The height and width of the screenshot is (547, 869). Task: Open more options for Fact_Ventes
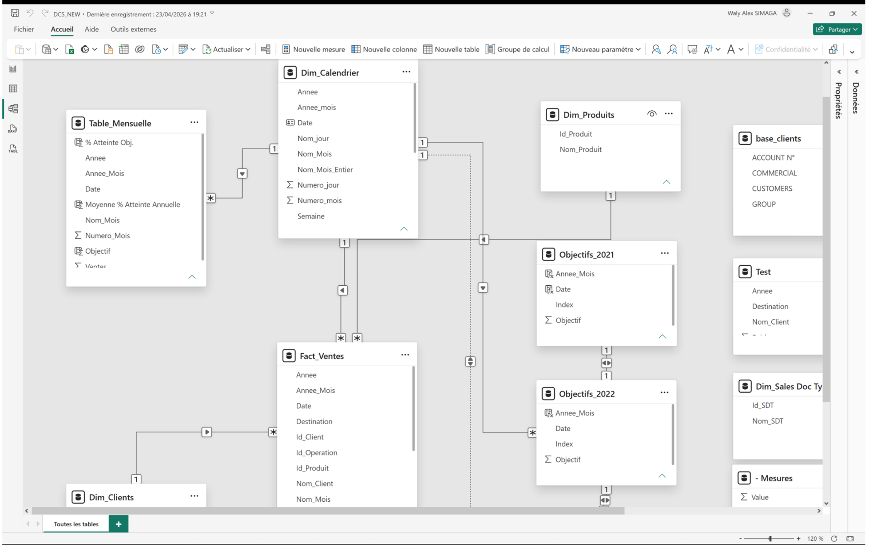pyautogui.click(x=405, y=355)
